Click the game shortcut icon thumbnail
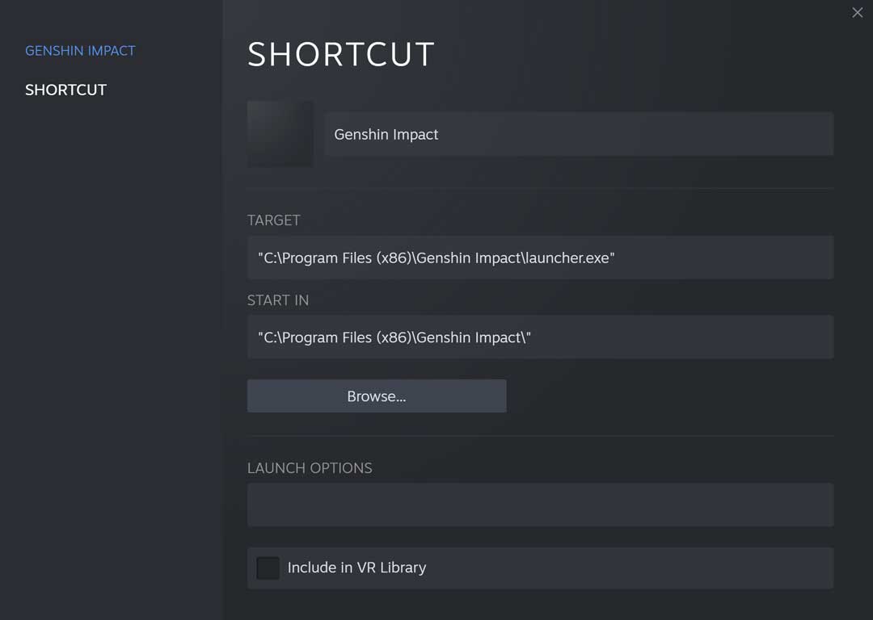 280,134
